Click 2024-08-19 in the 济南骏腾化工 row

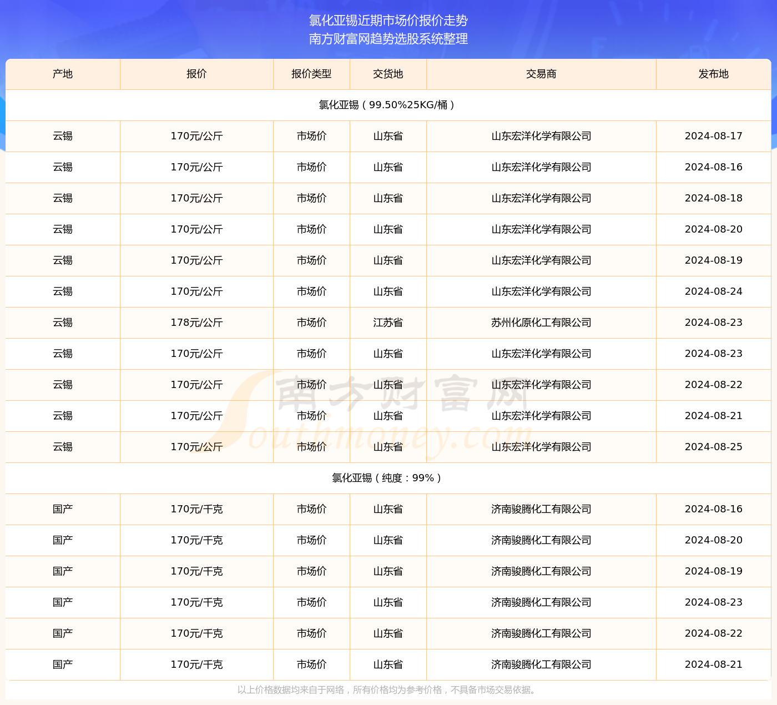pos(714,571)
